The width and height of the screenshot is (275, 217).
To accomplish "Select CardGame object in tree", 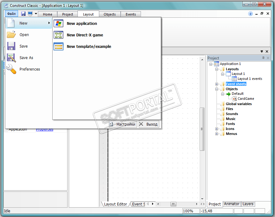I will point(246,99).
